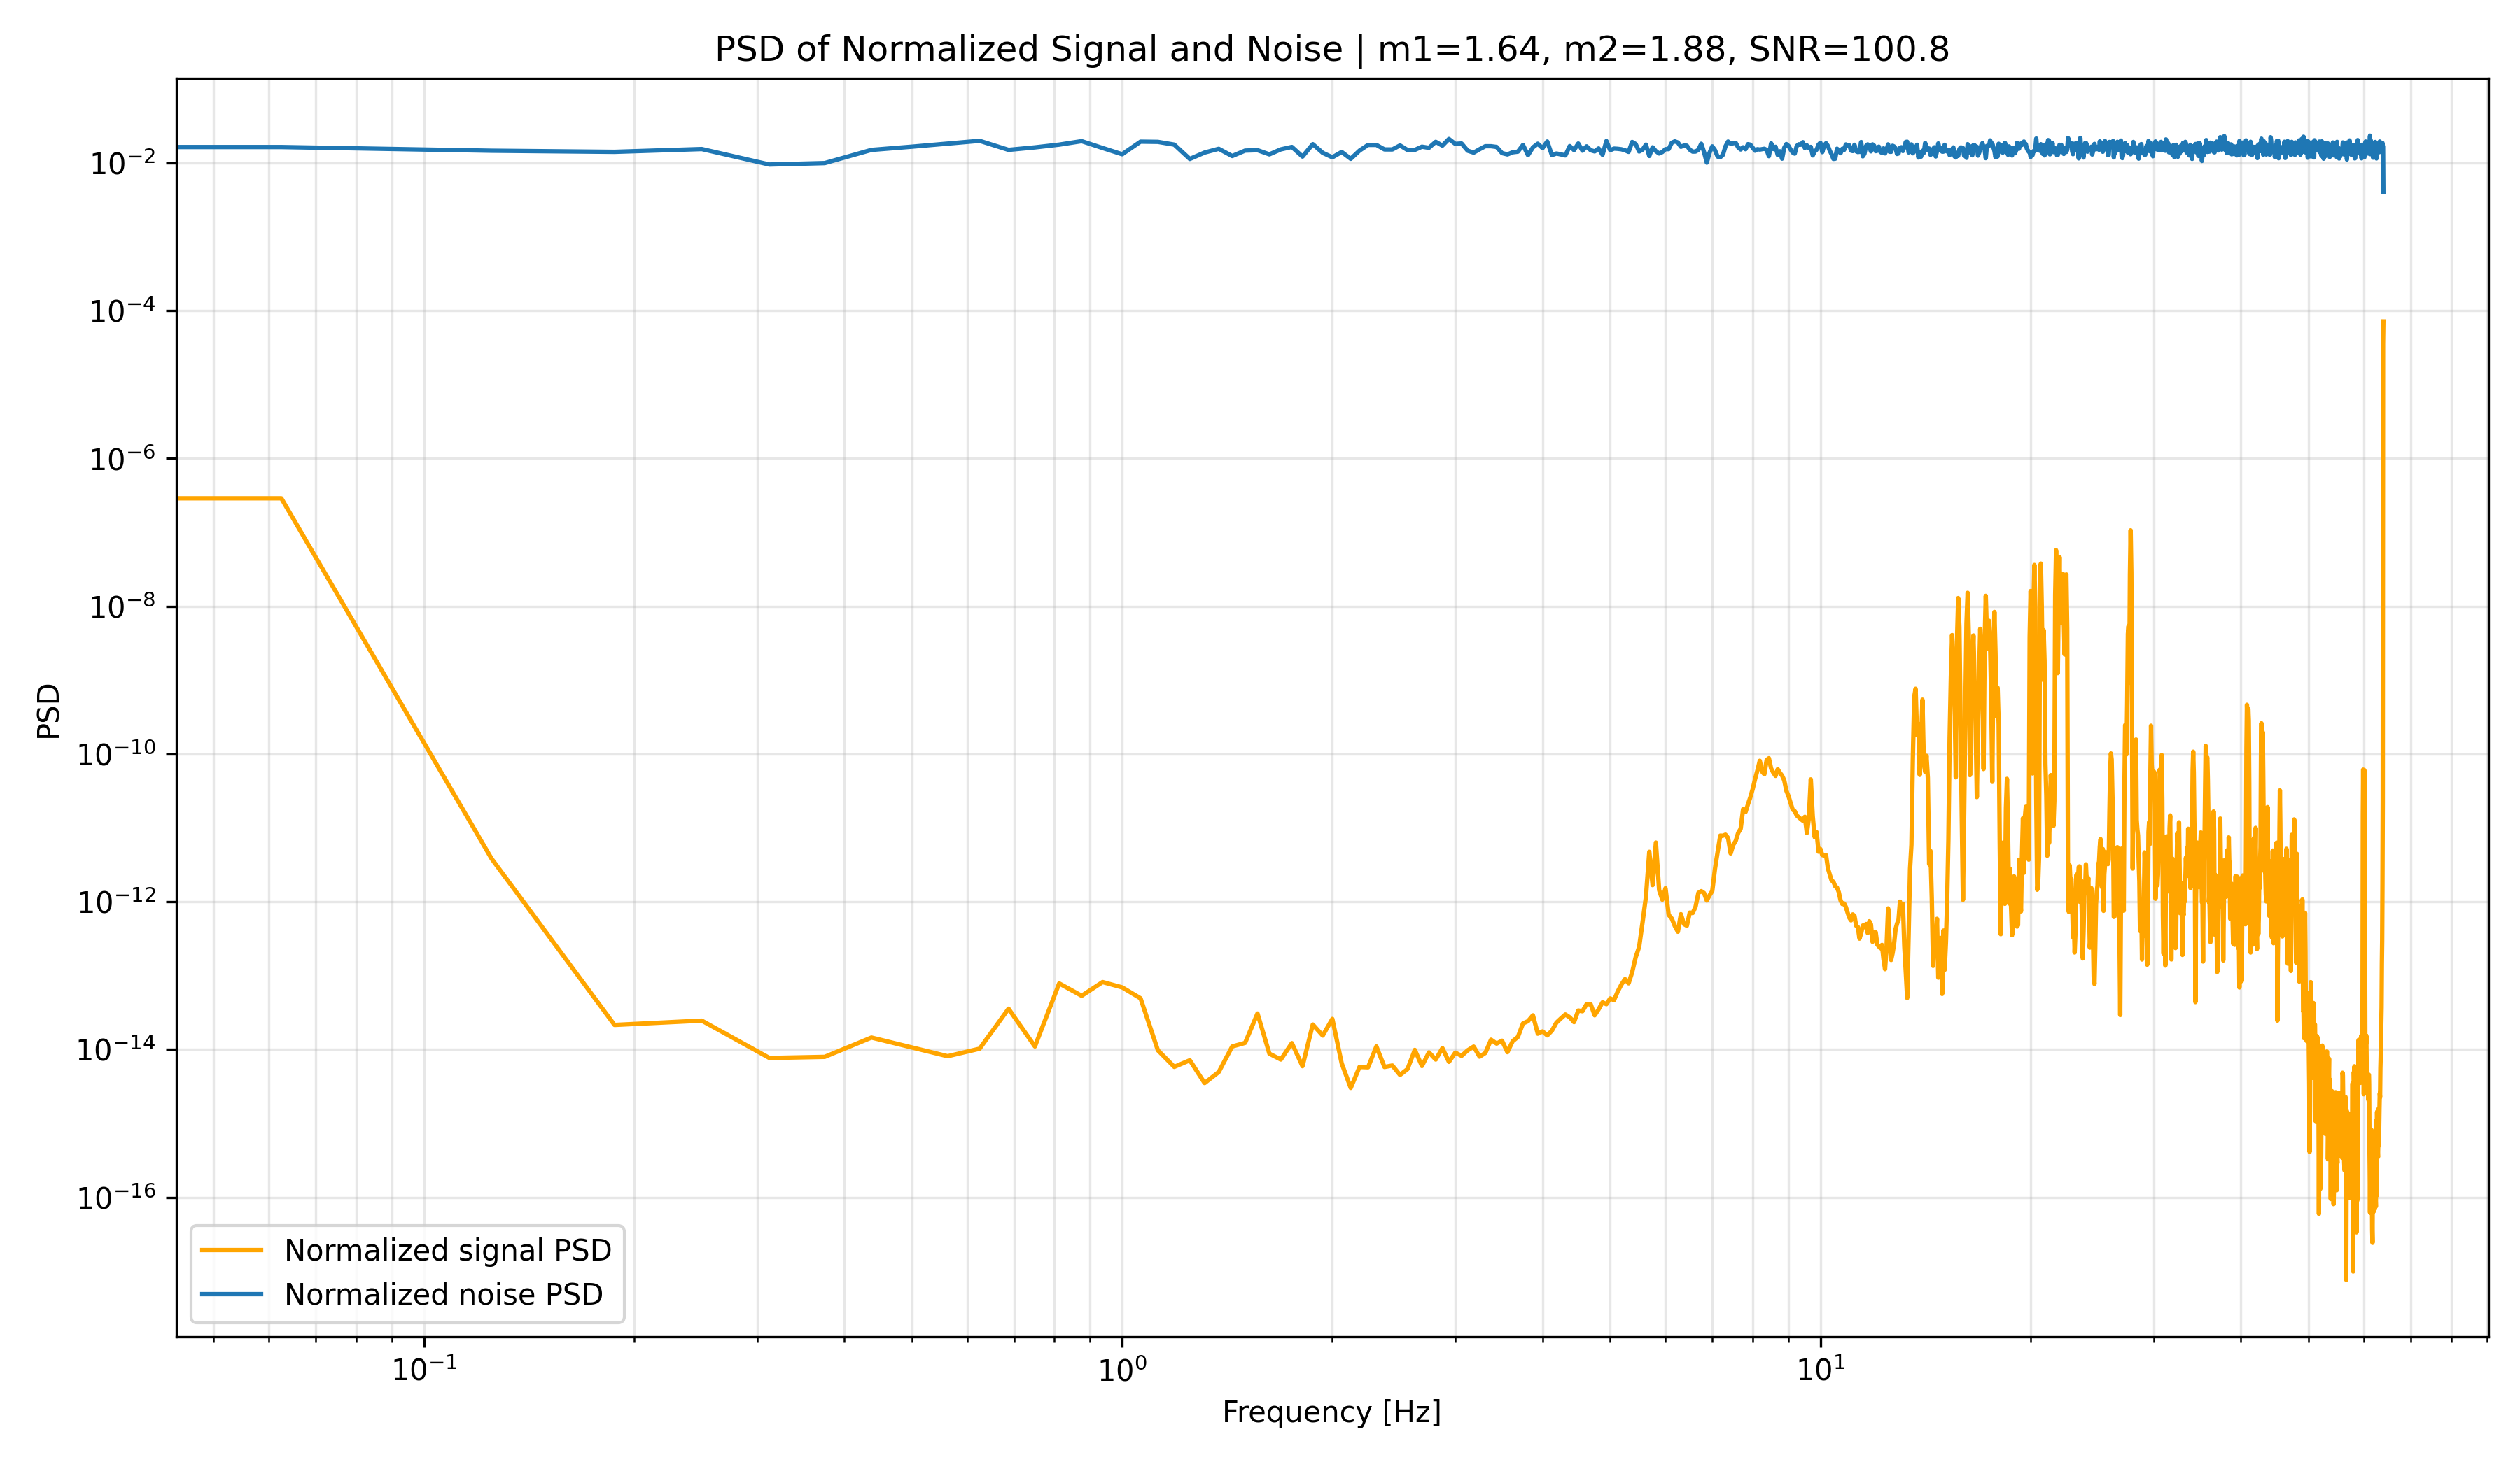Click the 10^-14 y-axis tick label
The height and width of the screenshot is (1469, 2520).
pyautogui.click(x=113, y=1049)
